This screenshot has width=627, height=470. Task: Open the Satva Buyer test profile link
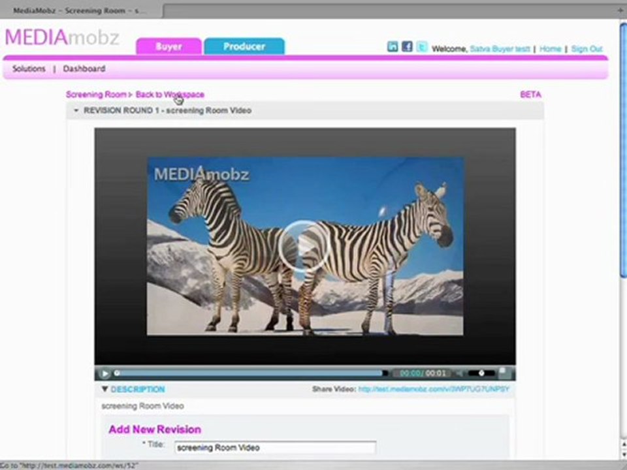click(500, 49)
